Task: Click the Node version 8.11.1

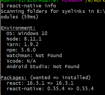Action: click(x=33, y=39)
